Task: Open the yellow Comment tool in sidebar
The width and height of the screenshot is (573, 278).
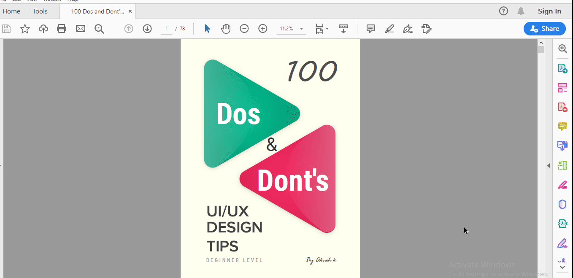Action: [562, 127]
